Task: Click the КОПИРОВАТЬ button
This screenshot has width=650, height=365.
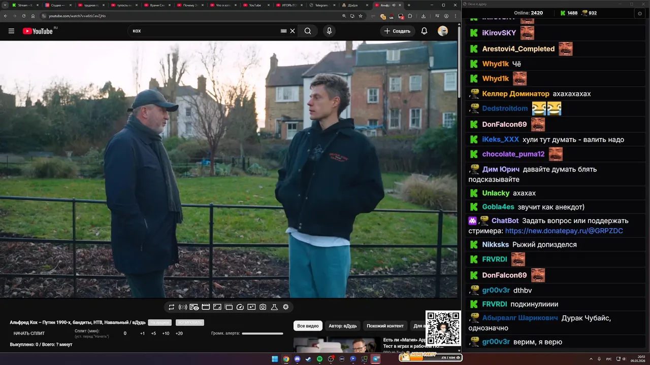Action: pos(189,322)
